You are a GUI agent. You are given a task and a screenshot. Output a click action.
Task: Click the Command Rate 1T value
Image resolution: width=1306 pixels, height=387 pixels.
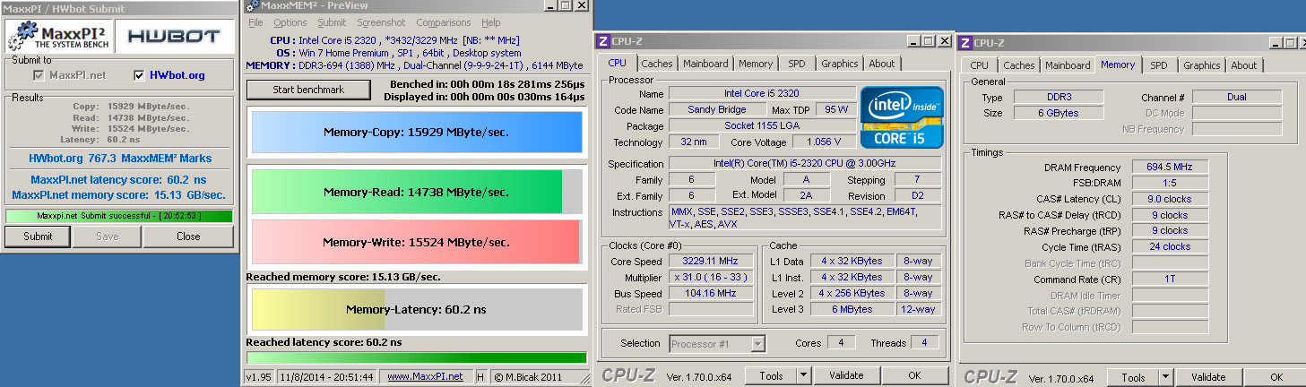coord(1171,279)
